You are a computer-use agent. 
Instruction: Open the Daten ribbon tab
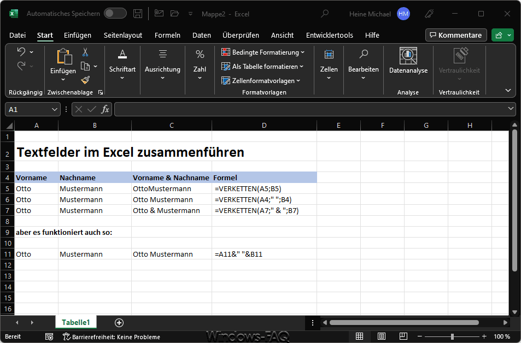point(202,35)
